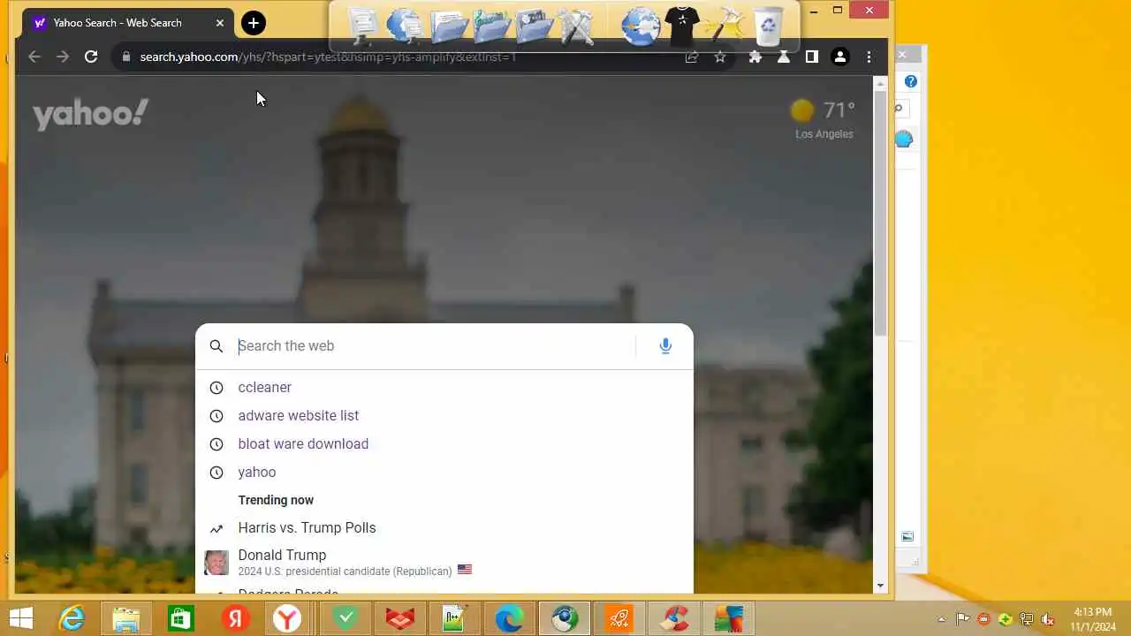Click the vertical scrollbar thumb
1131x636 pixels.
880,212
